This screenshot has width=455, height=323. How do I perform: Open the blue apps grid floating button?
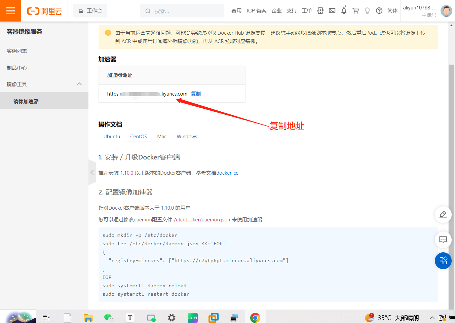coord(443,261)
